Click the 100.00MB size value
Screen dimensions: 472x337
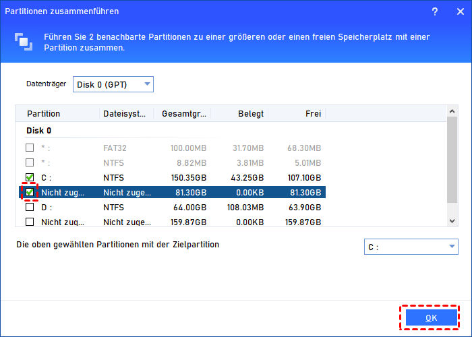[188, 148]
